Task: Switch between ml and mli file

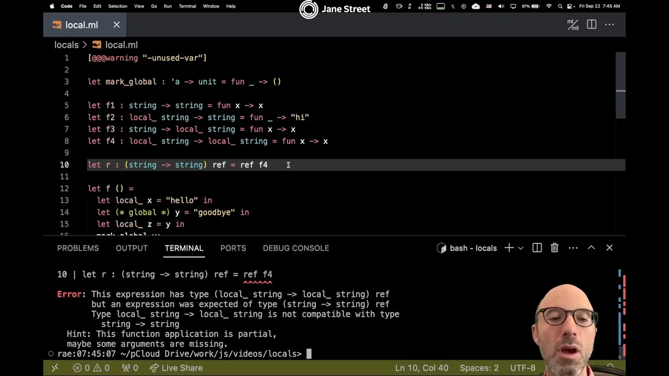Action: 573,25
